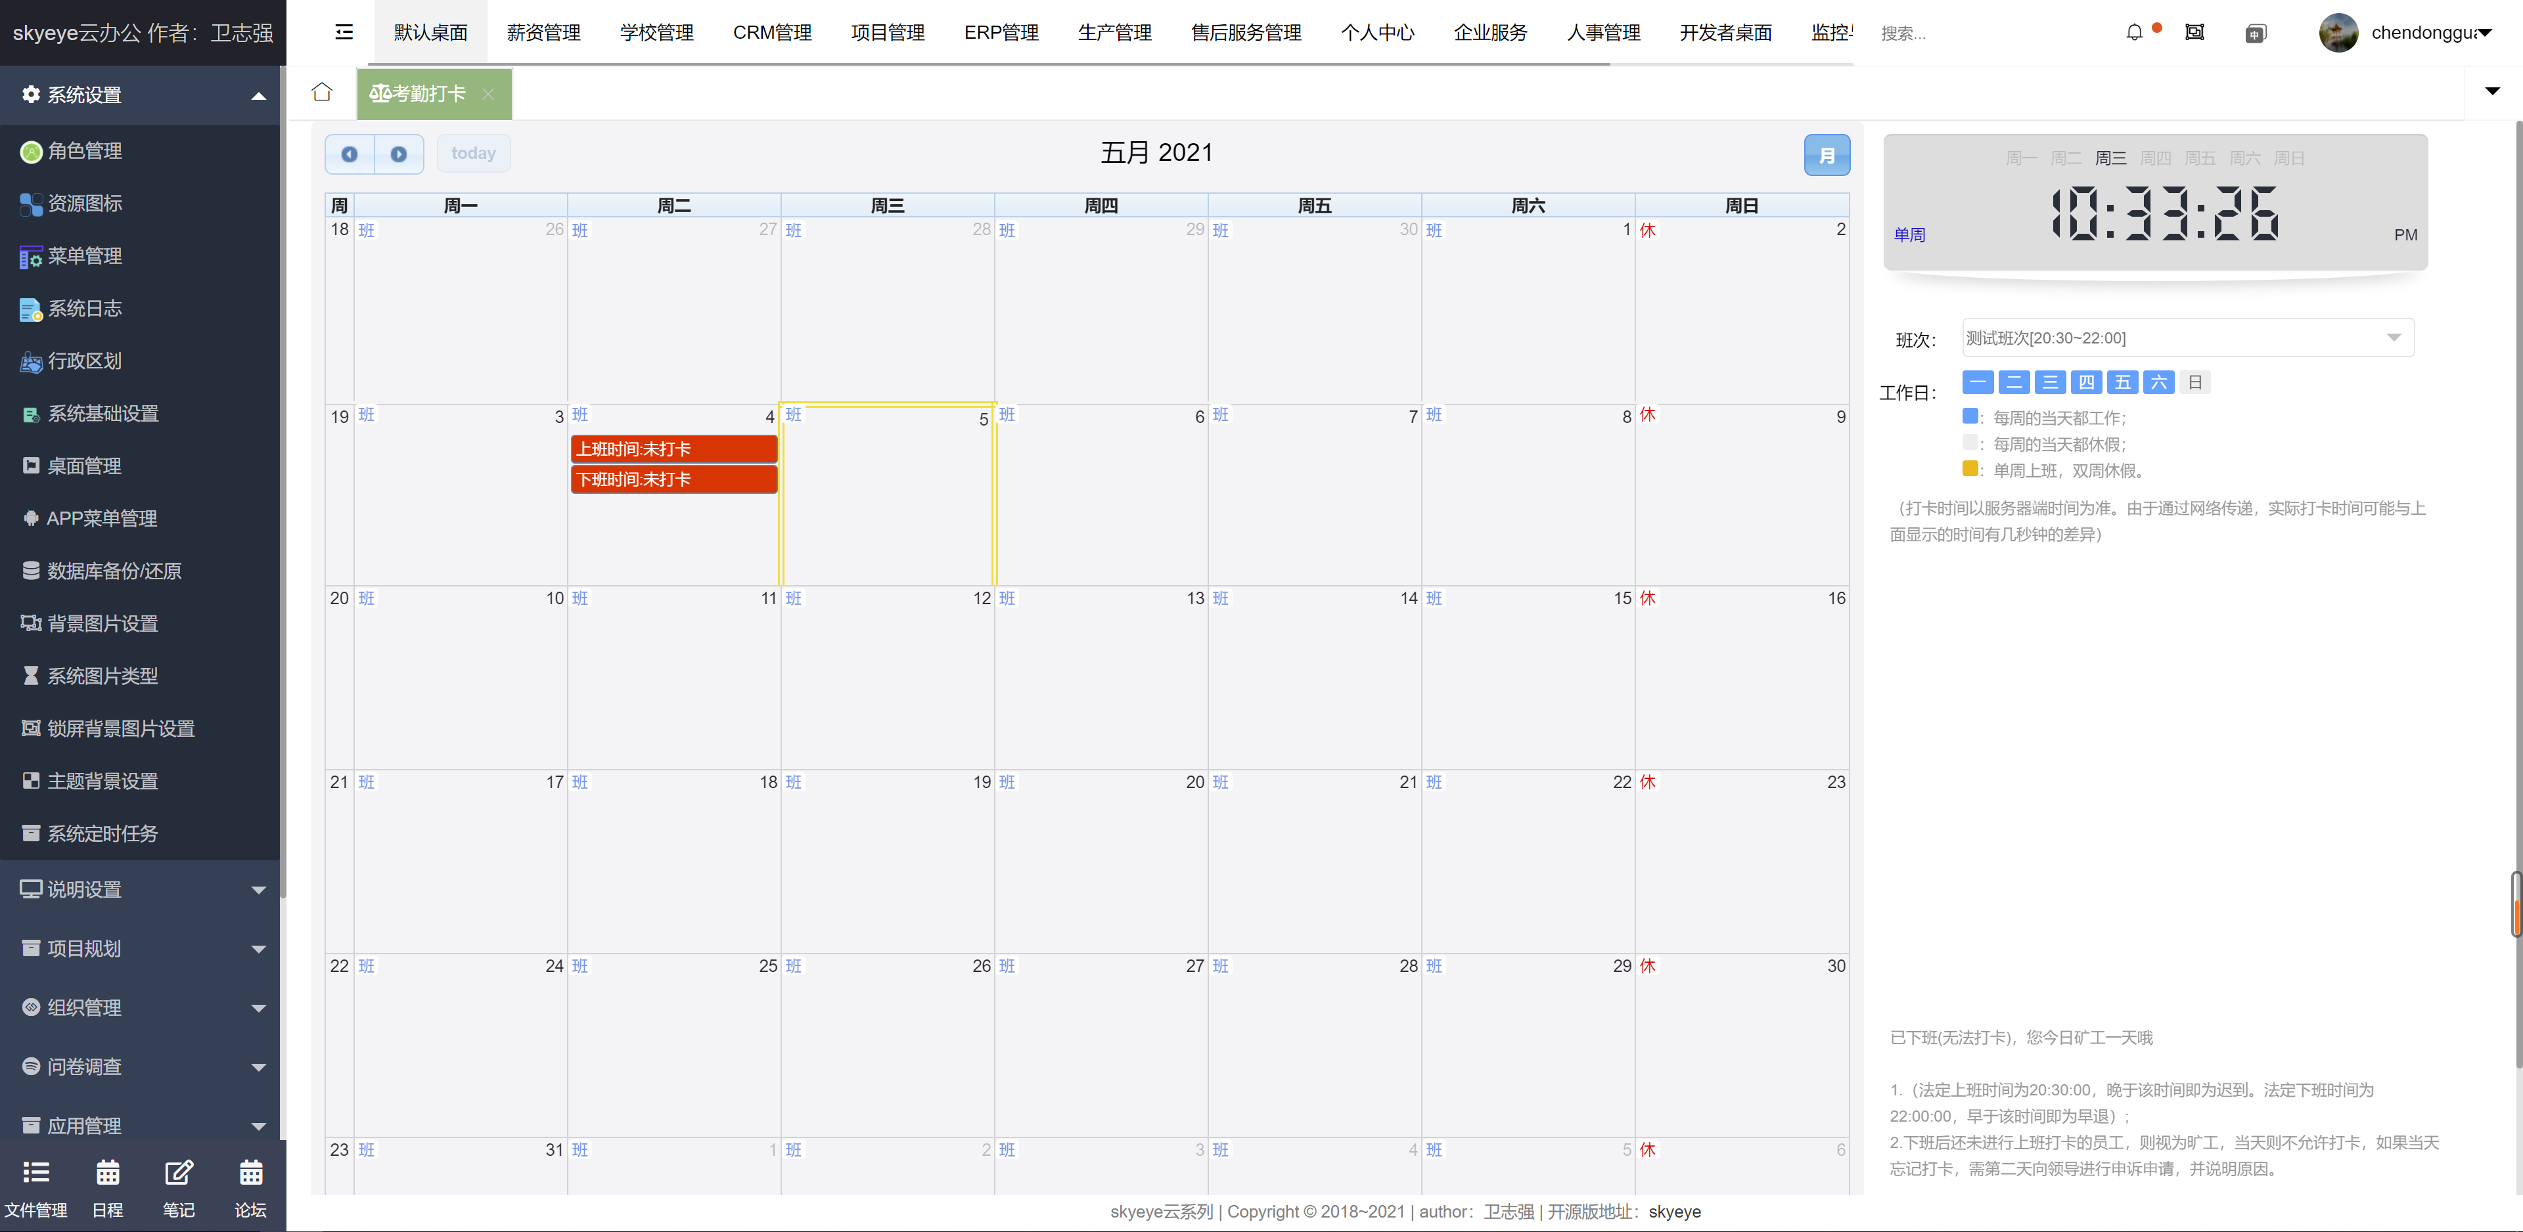Image resolution: width=2523 pixels, height=1232 pixels.
Task: Open the user avatar thumbnail
Action: point(2338,32)
